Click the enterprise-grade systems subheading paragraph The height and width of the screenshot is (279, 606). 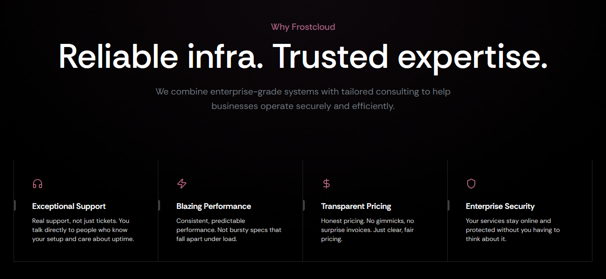303,99
